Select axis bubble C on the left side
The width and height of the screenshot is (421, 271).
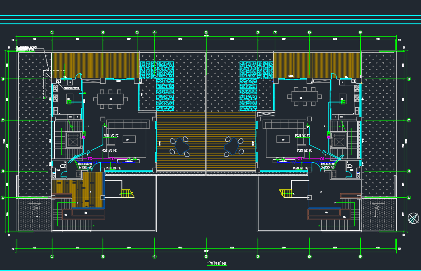coord(3,120)
